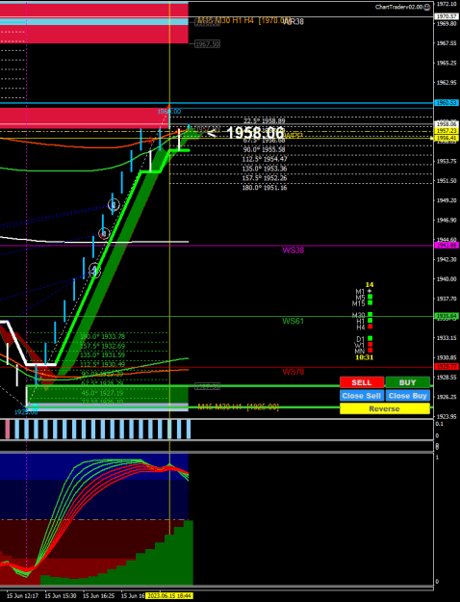Click the 1960.53 blue price tag
This screenshot has height=602, width=460.
[x=447, y=103]
